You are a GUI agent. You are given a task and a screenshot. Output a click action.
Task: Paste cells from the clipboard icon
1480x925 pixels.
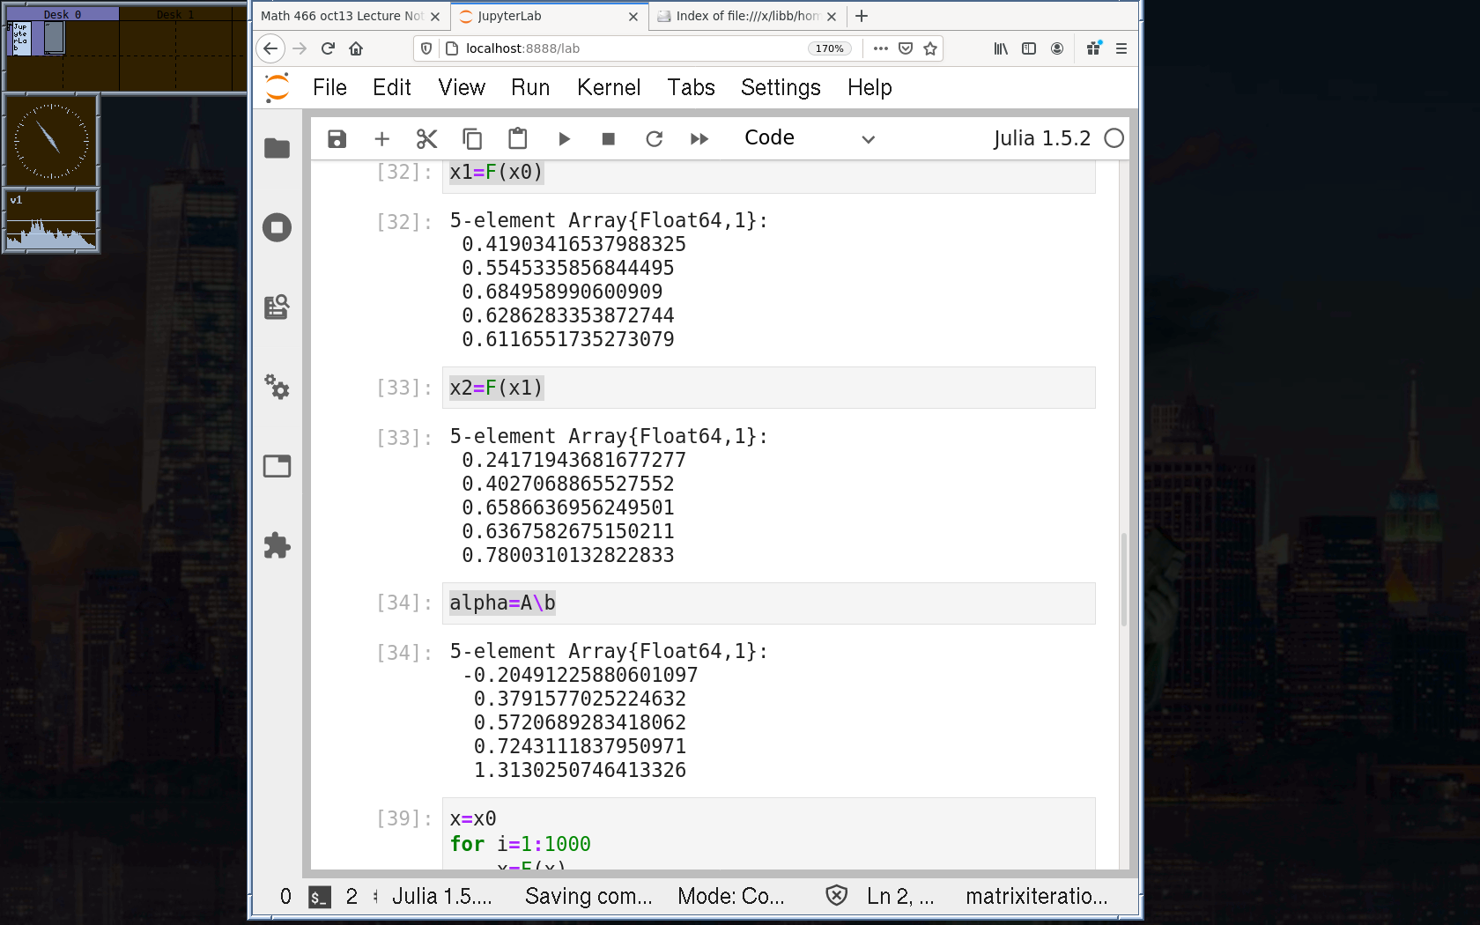coord(517,139)
